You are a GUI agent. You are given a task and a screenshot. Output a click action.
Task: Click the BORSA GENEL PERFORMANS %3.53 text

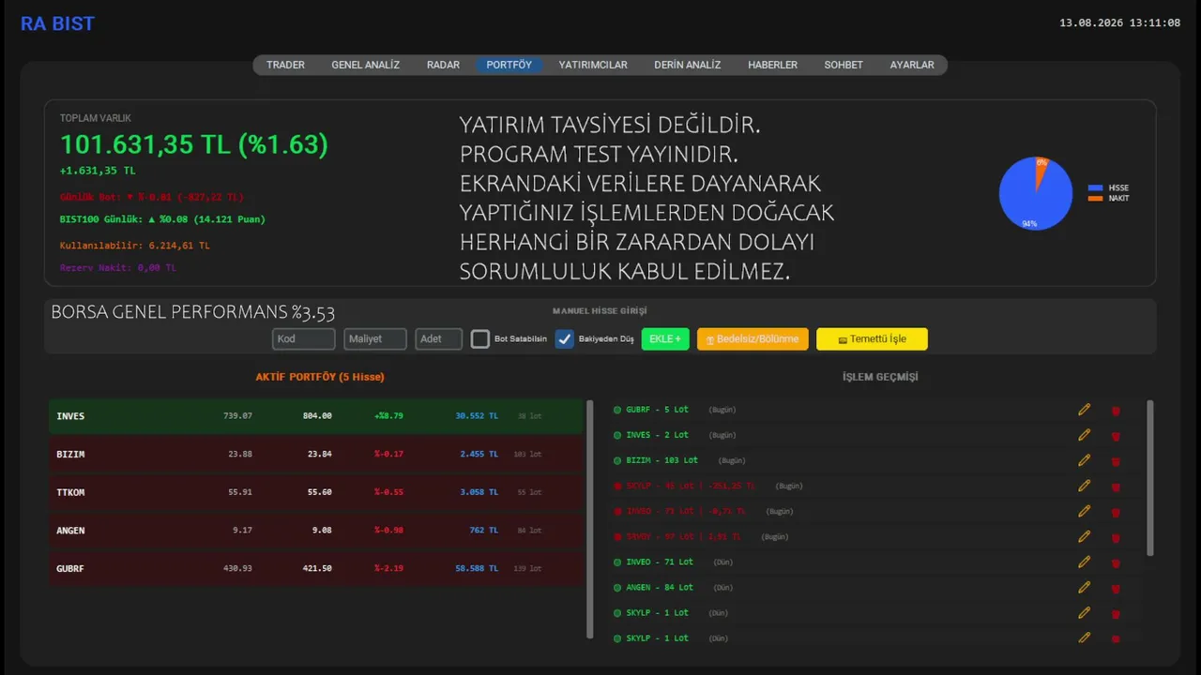pos(192,313)
